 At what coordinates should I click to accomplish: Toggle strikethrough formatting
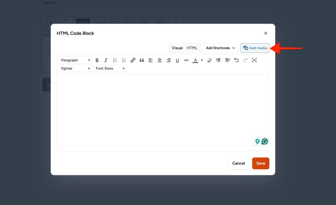(x=186, y=60)
